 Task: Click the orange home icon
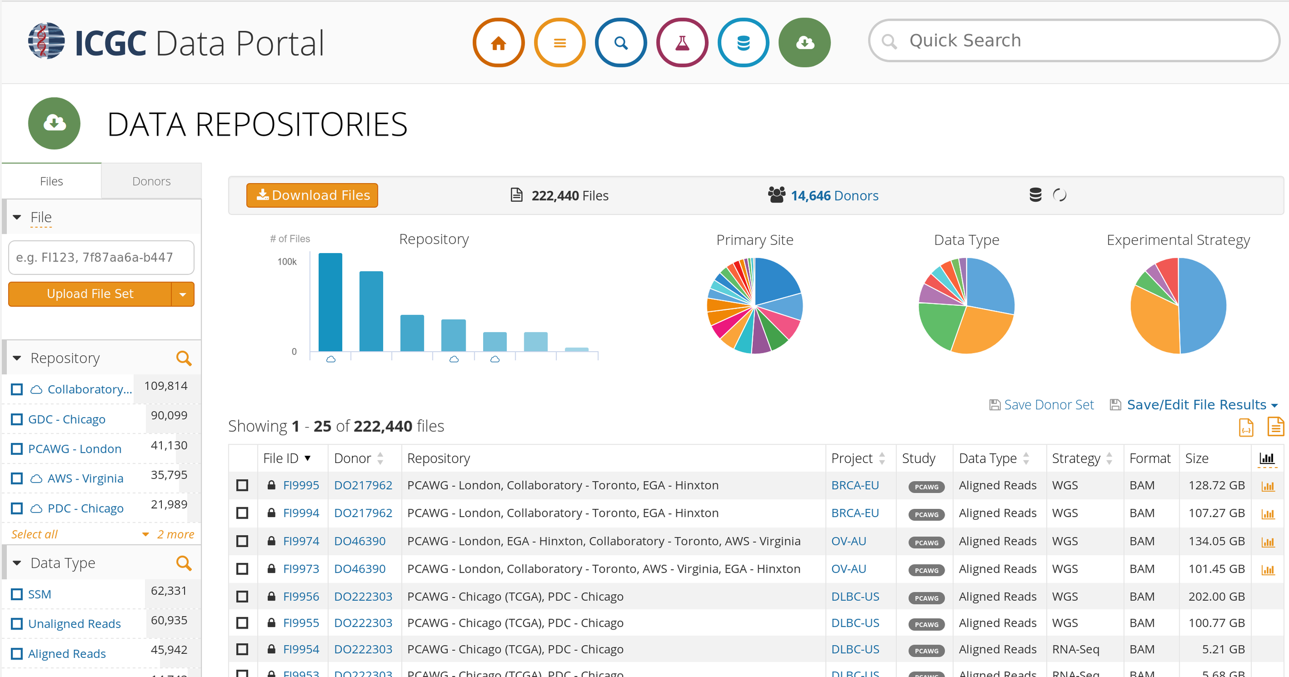click(498, 43)
